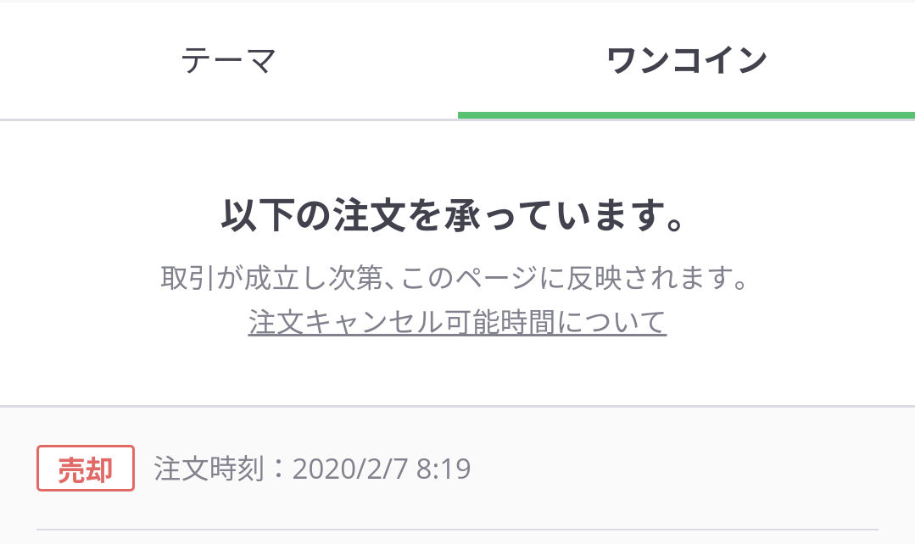
Task: Click the 売却 order type indicator
Action: 85,468
